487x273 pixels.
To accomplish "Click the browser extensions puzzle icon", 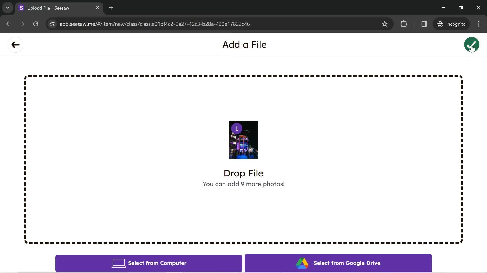I will pyautogui.click(x=404, y=24).
